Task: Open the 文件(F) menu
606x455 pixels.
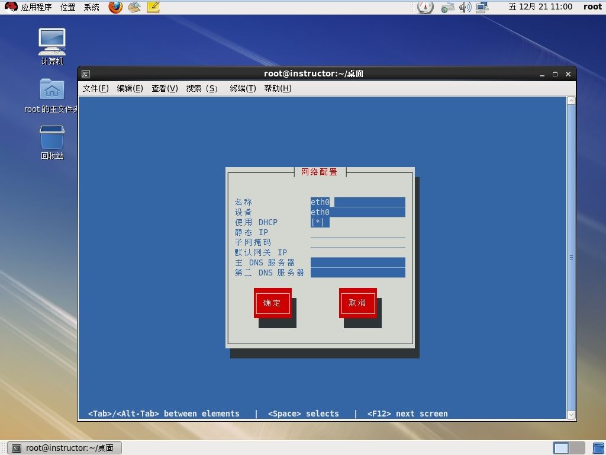Action: coord(95,88)
